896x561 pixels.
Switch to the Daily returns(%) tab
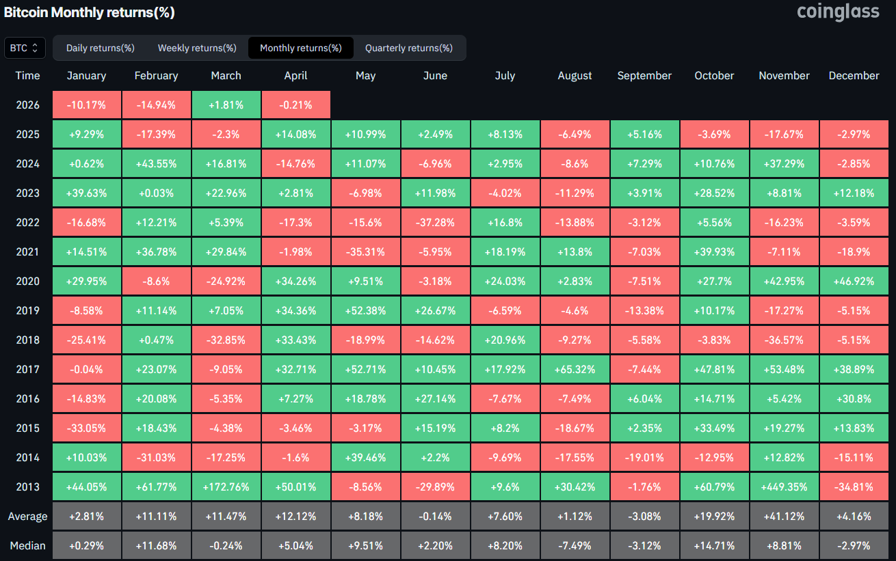[100, 48]
